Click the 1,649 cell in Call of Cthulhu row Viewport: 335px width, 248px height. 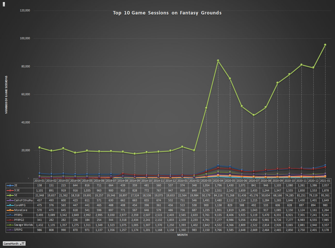(x=325, y=200)
